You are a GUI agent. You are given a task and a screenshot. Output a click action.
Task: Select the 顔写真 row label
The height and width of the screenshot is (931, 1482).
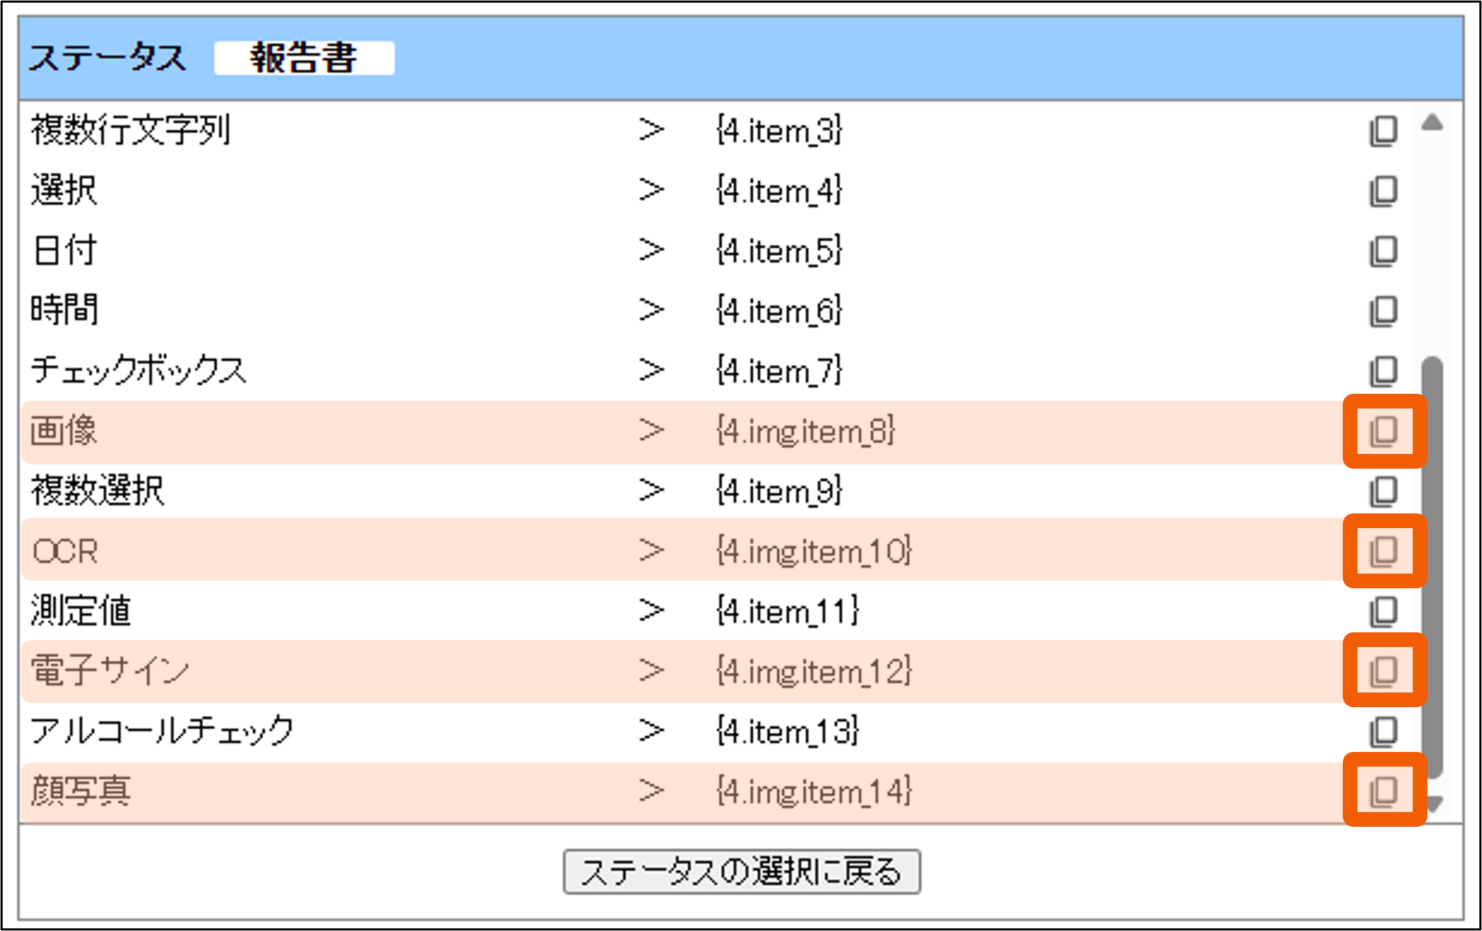pos(80,791)
